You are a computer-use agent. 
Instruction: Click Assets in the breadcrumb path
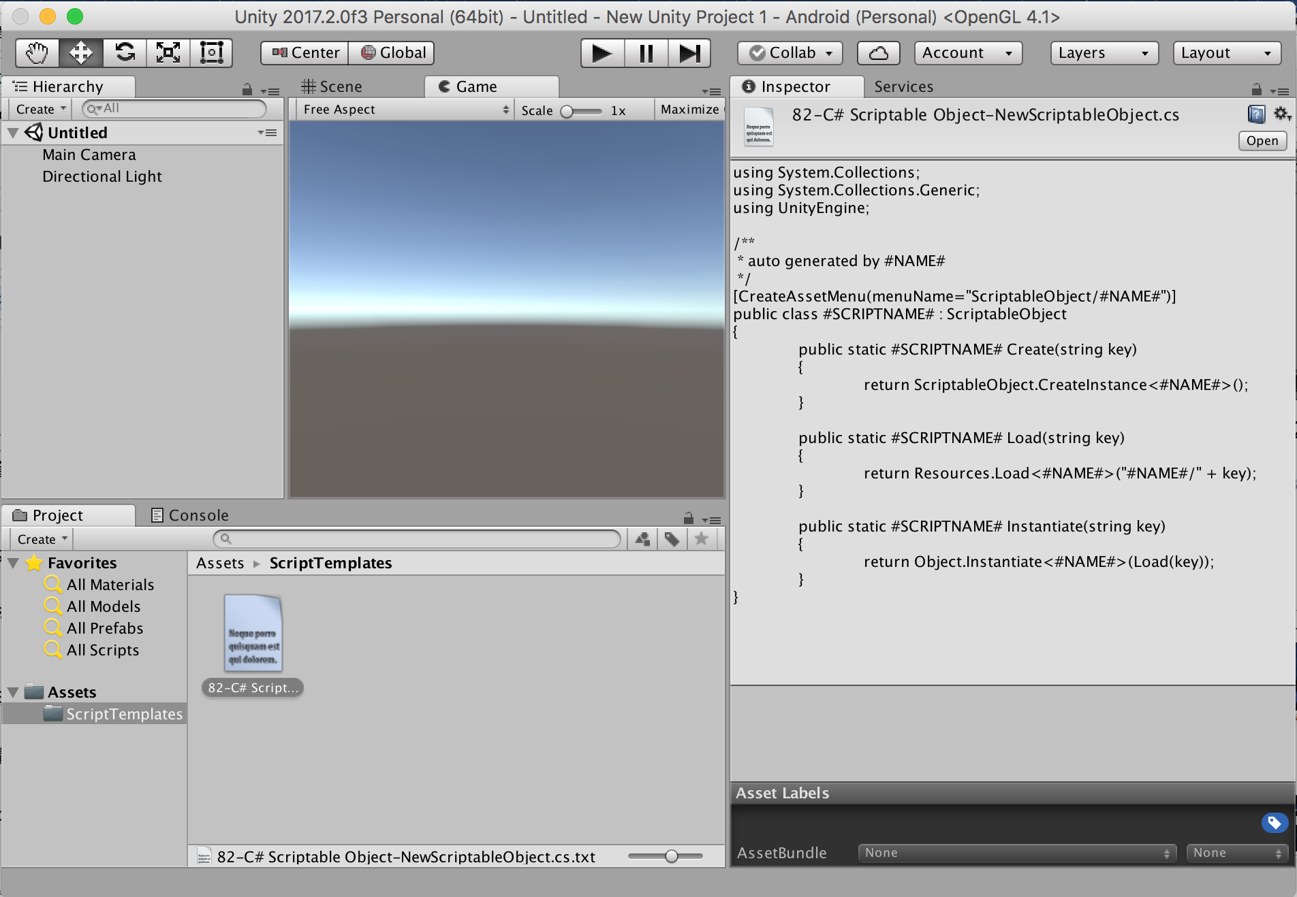(220, 563)
